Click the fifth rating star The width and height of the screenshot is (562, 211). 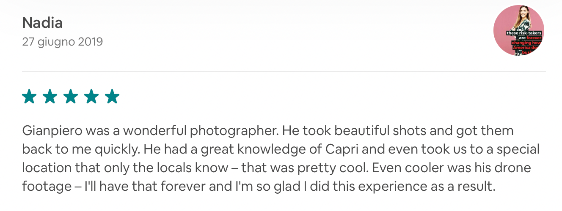[112, 97]
